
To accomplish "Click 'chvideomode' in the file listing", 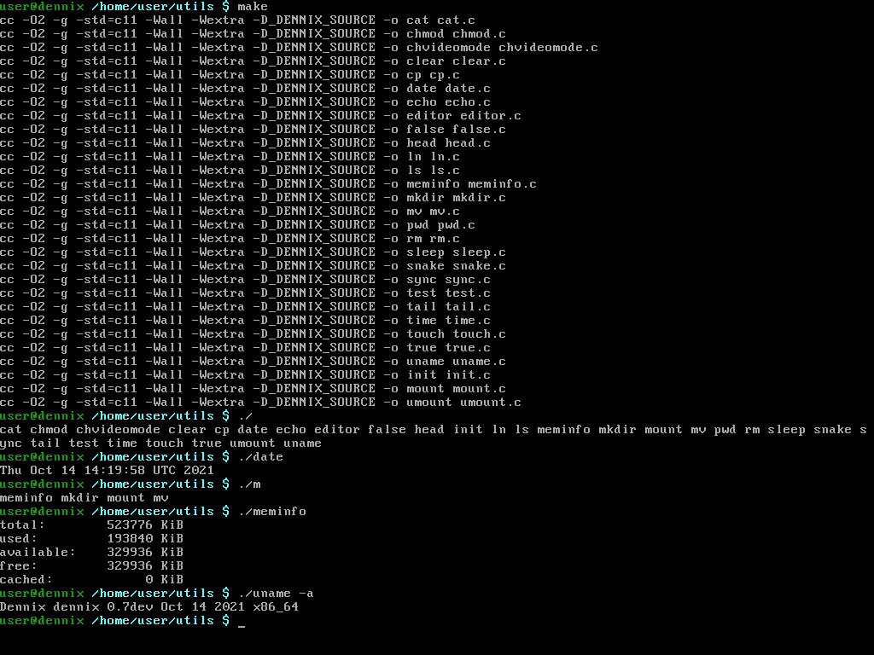I will point(118,430).
